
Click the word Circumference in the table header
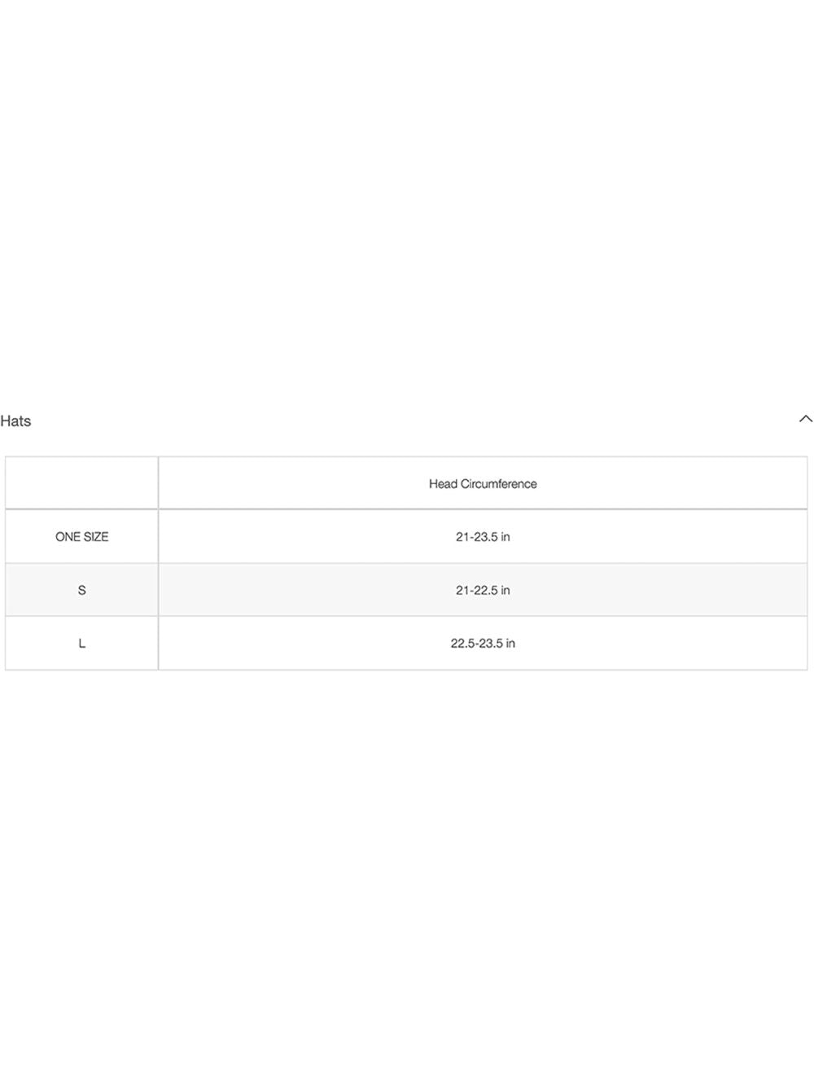coord(499,484)
